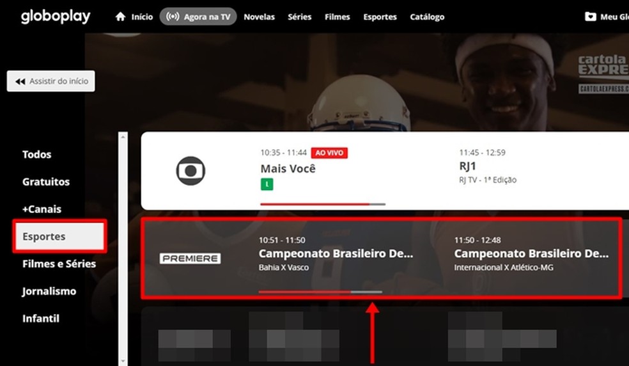Click the Premiere channel logo

(190, 259)
